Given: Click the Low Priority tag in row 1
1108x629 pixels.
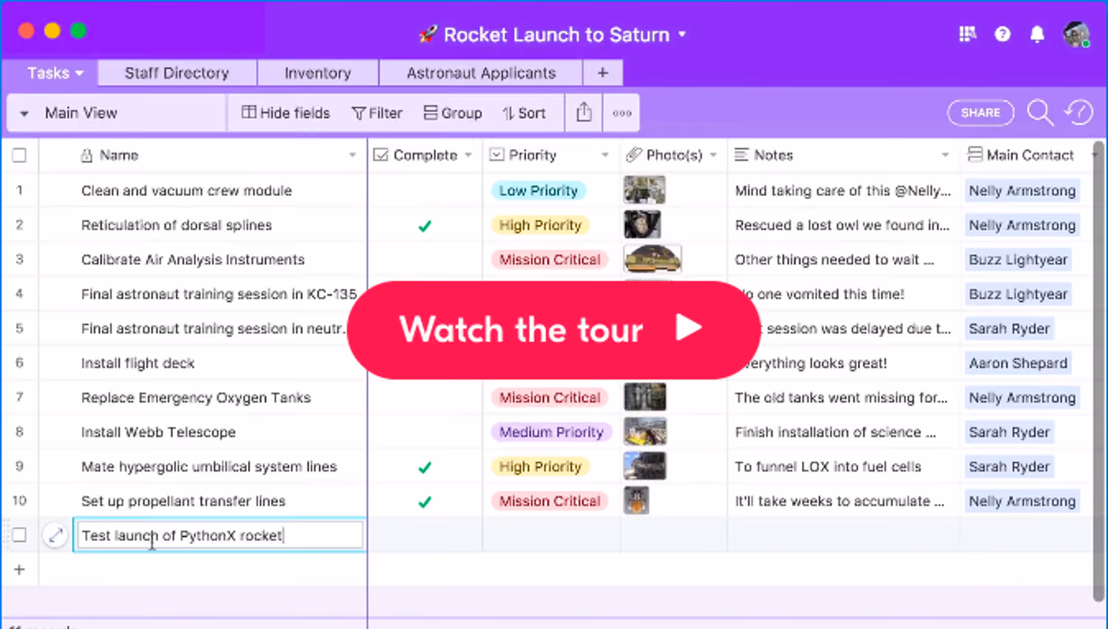Looking at the screenshot, I should (539, 191).
